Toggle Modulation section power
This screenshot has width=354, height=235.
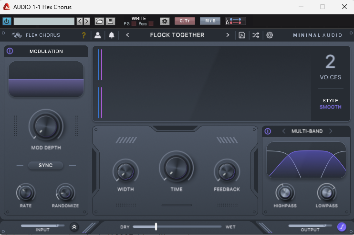10,51
